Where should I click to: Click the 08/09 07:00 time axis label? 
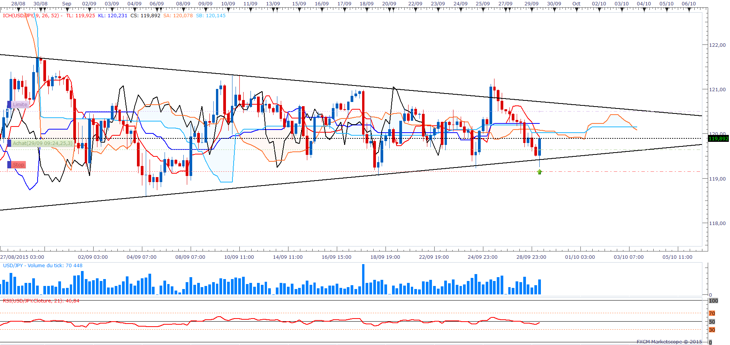pos(190,257)
